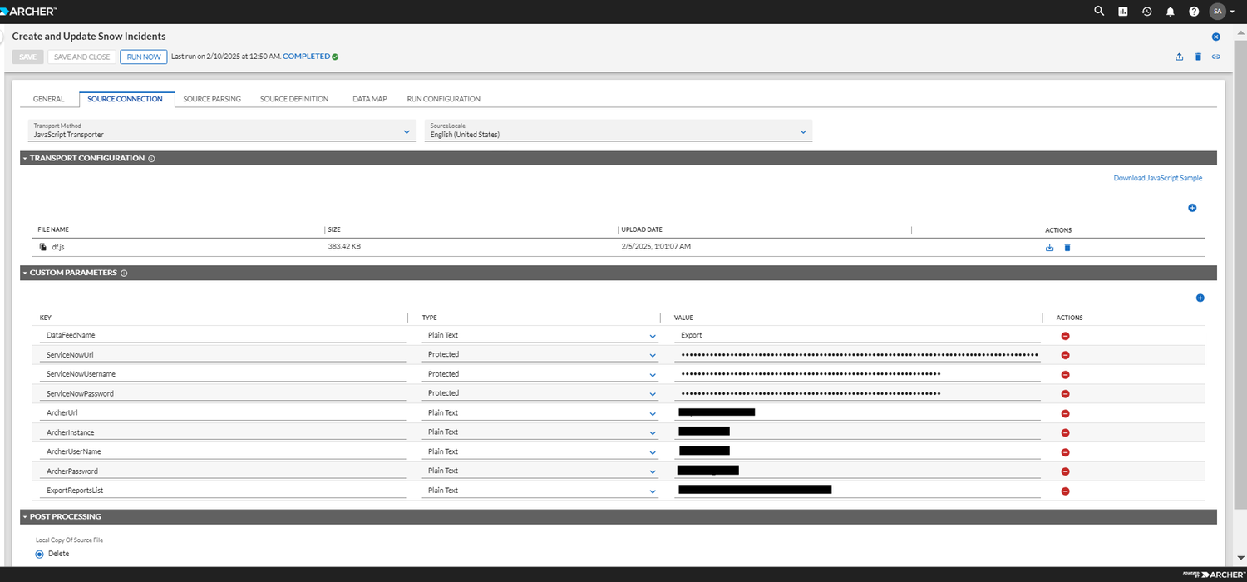Click Download JavaScript Sample link
This screenshot has height=582, width=1247.
(1157, 178)
